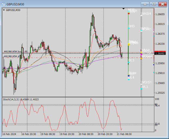
Task: Click the 16 Feb 2024 time axis label
Action: 9,134
